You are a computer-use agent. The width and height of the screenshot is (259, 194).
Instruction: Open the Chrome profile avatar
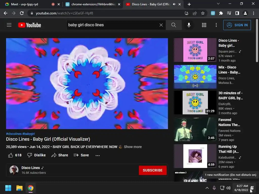tap(245, 13)
